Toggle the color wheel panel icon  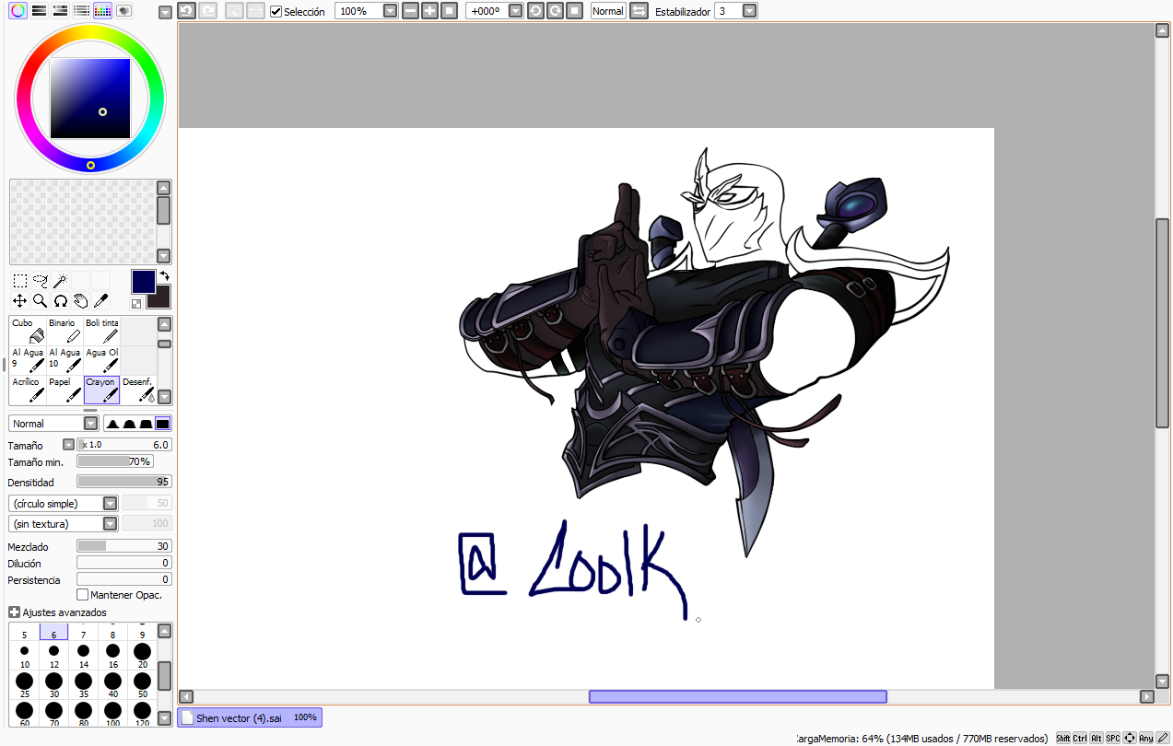18,11
